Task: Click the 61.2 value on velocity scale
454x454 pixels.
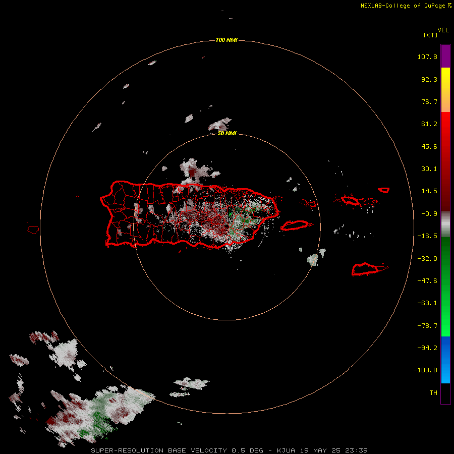Action: tap(429, 124)
